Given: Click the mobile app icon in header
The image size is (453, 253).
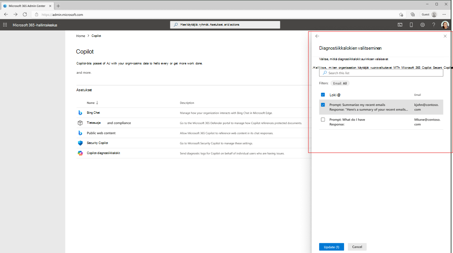Looking at the screenshot, I should pos(411,25).
